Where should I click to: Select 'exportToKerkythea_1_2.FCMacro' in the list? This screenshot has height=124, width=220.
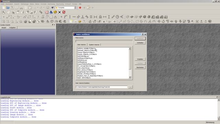89,64
